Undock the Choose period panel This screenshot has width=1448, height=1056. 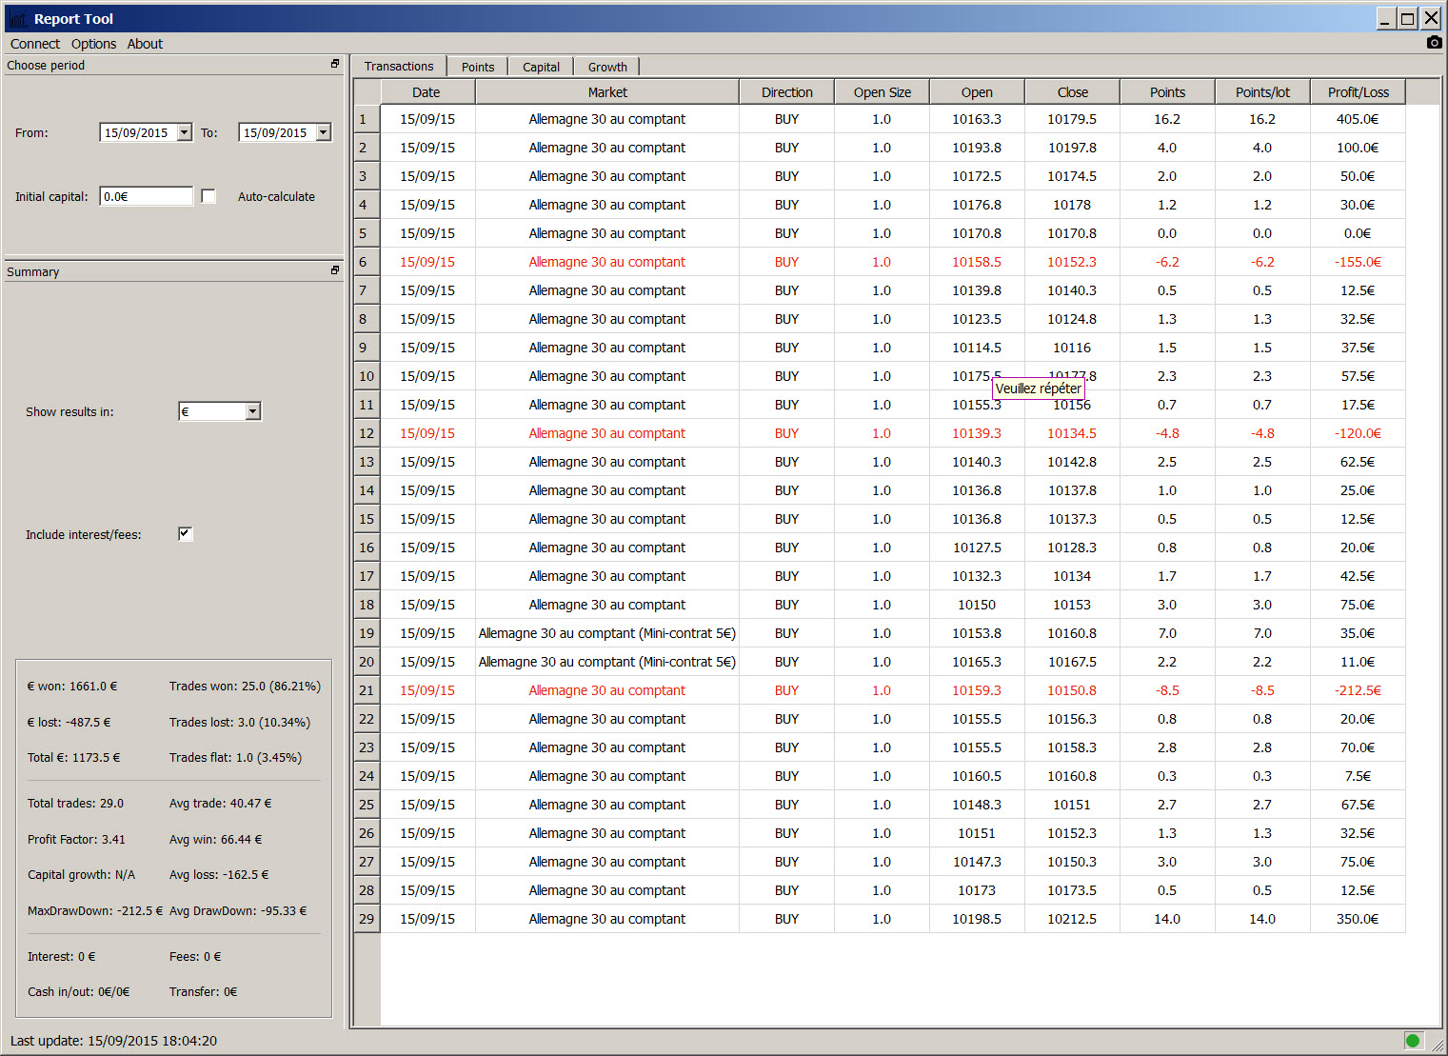coord(335,64)
